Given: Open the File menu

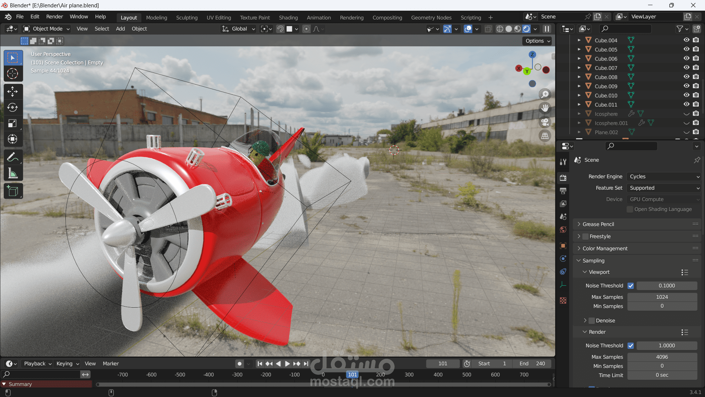Looking at the screenshot, I should 20,17.
